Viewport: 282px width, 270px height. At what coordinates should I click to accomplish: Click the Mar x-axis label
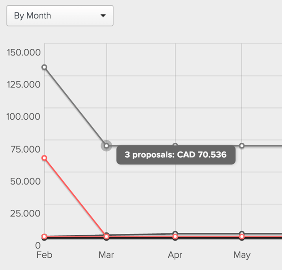click(106, 255)
